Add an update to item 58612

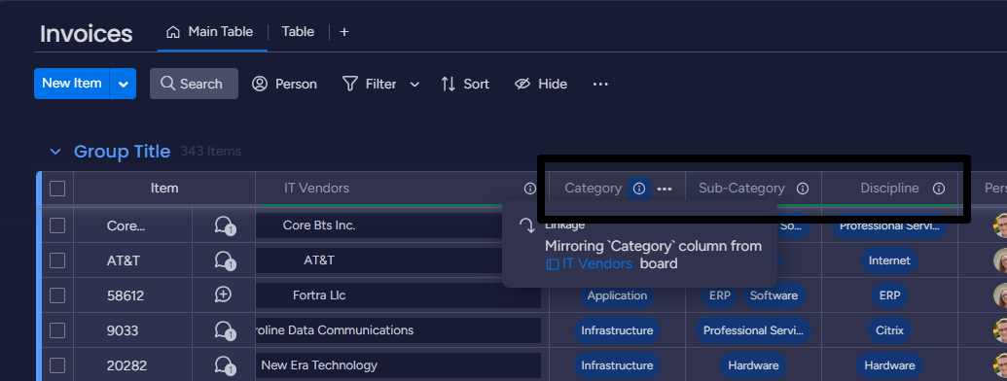point(223,295)
